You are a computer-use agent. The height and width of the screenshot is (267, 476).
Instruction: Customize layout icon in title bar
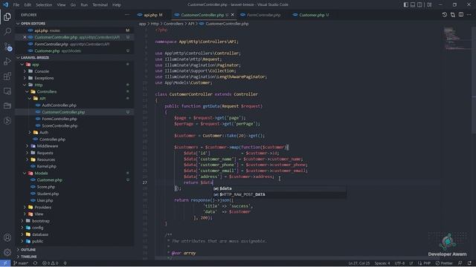(429, 4)
